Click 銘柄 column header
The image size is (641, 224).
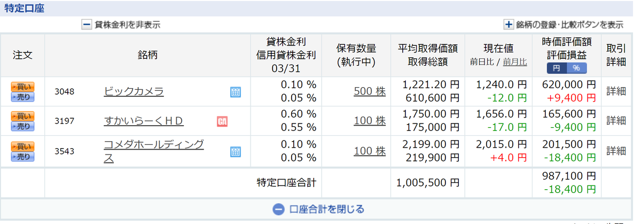pyautogui.click(x=147, y=55)
